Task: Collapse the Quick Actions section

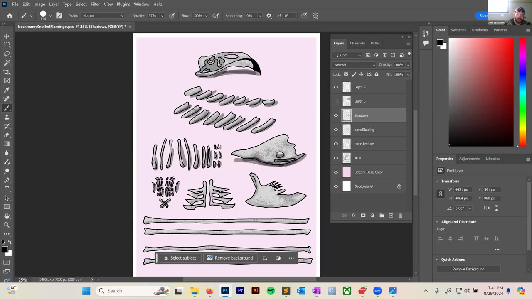Action: pyautogui.click(x=437, y=260)
